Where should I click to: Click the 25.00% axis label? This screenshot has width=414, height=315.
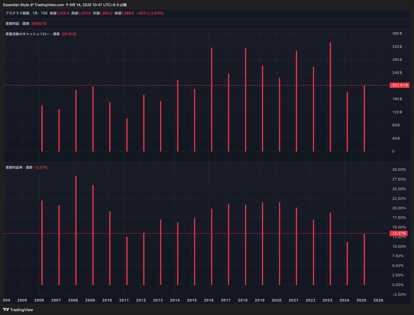coord(399,189)
